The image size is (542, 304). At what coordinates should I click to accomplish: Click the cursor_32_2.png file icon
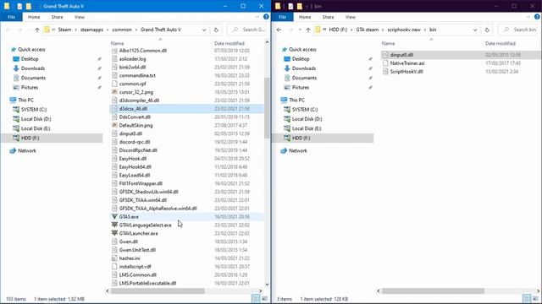pyautogui.click(x=114, y=92)
